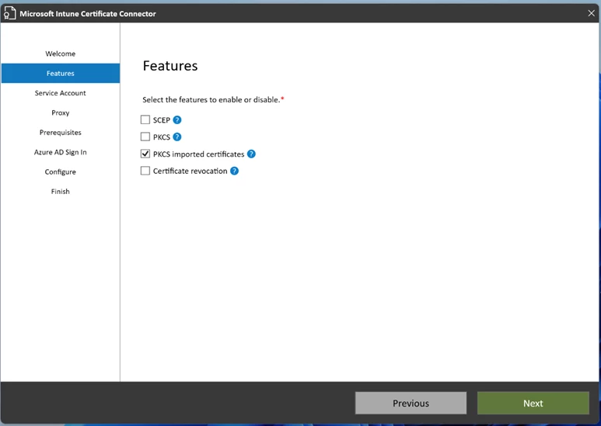The height and width of the screenshot is (426, 601).
Task: Show help for Certificate revocation
Action: pos(234,171)
